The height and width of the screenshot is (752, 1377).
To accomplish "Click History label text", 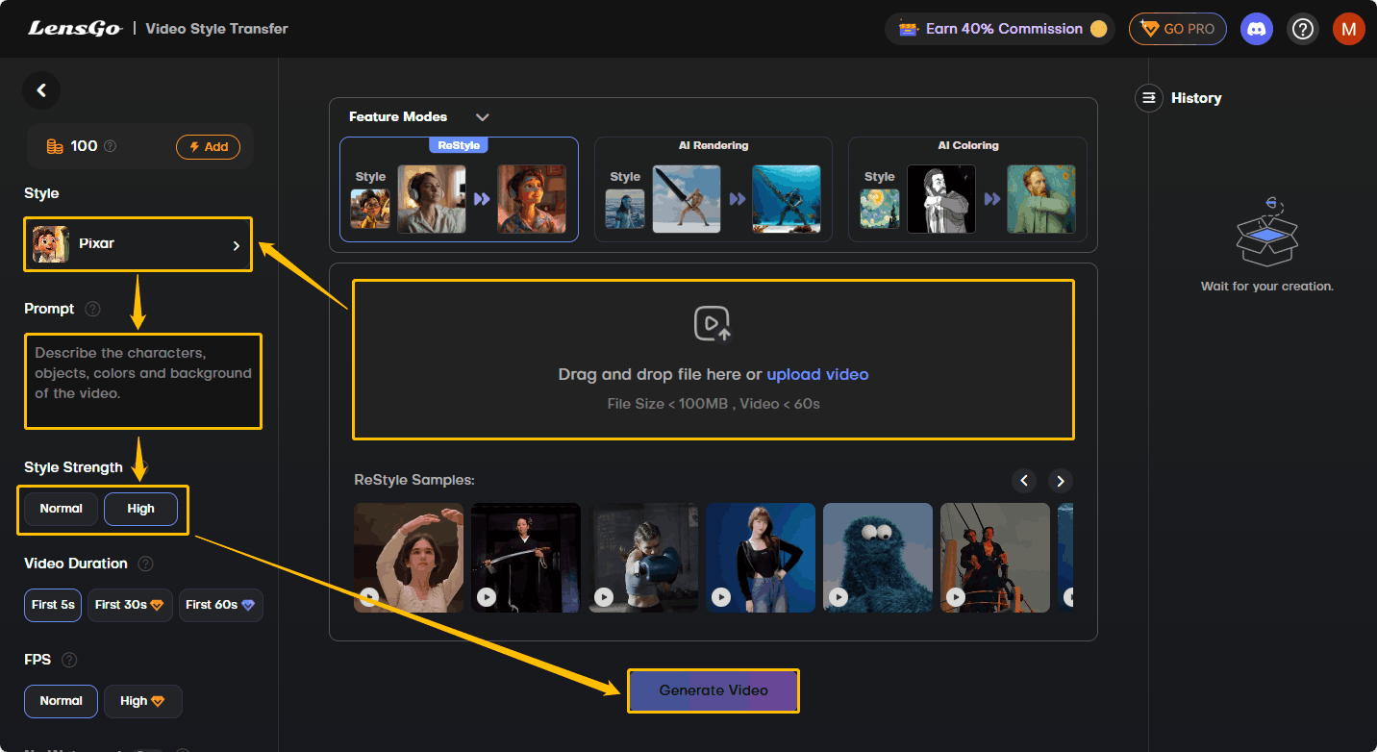I will click(1196, 98).
